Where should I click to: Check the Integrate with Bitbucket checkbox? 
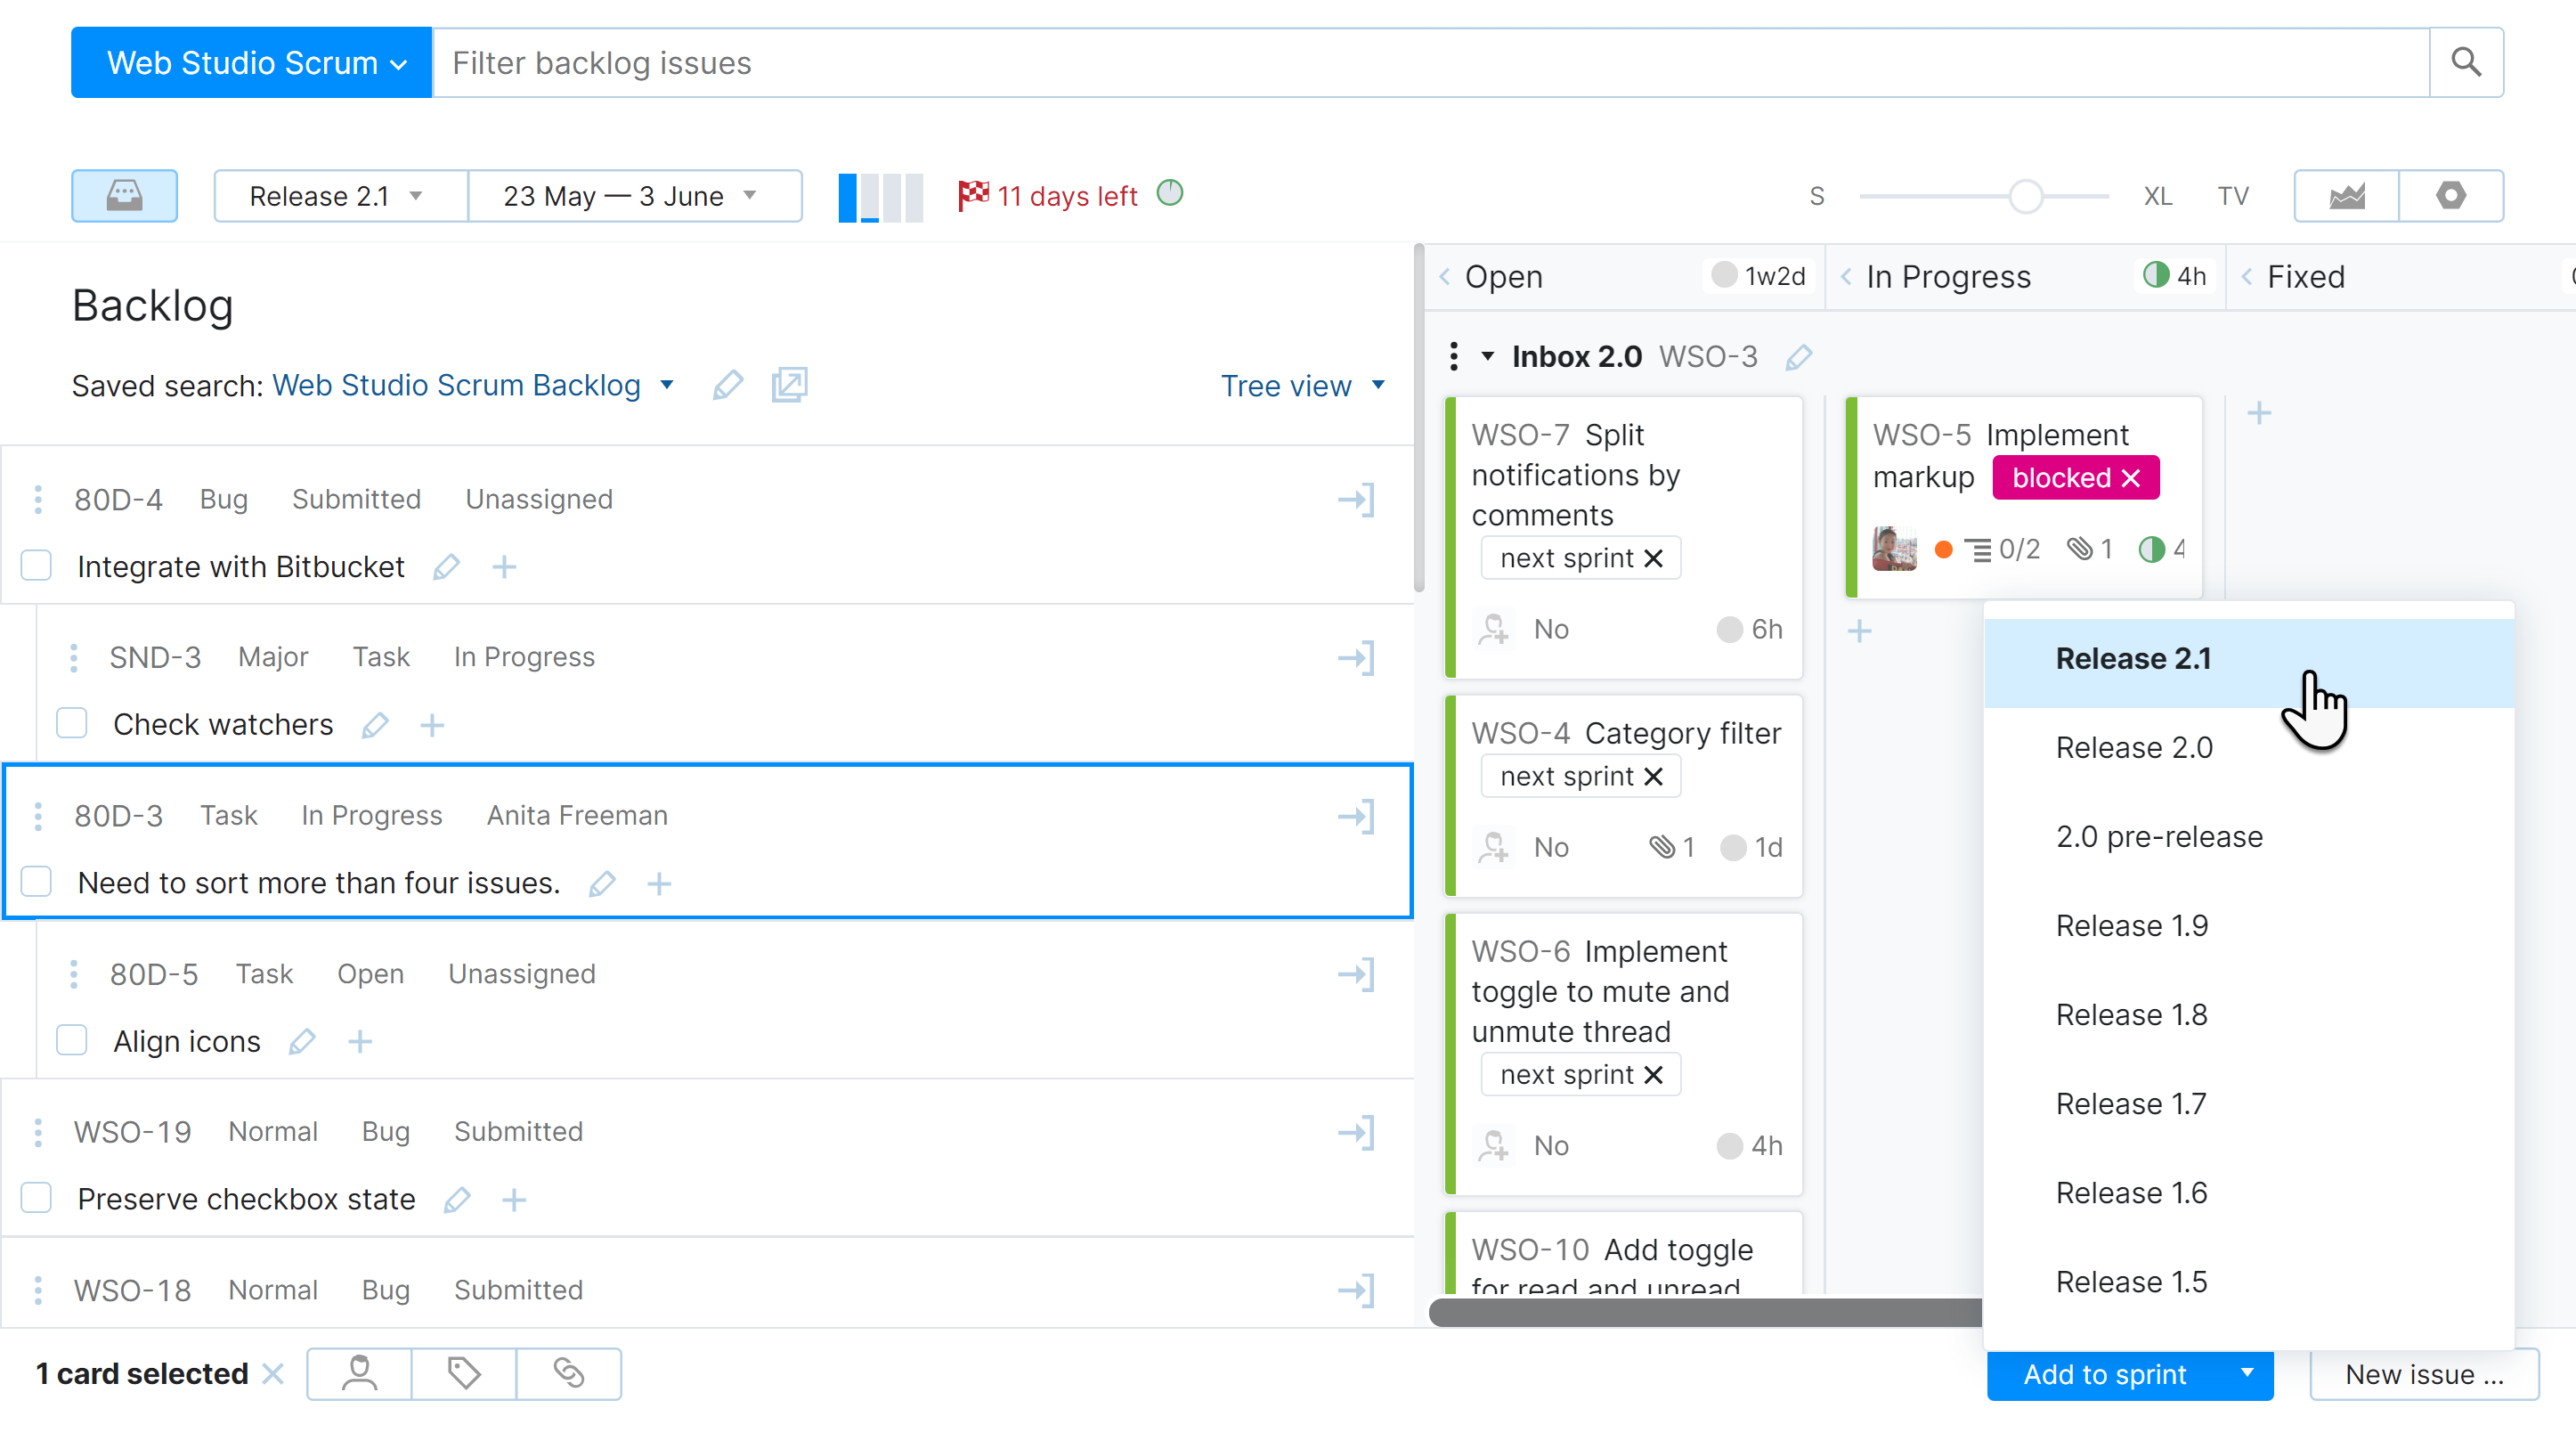tap(37, 566)
